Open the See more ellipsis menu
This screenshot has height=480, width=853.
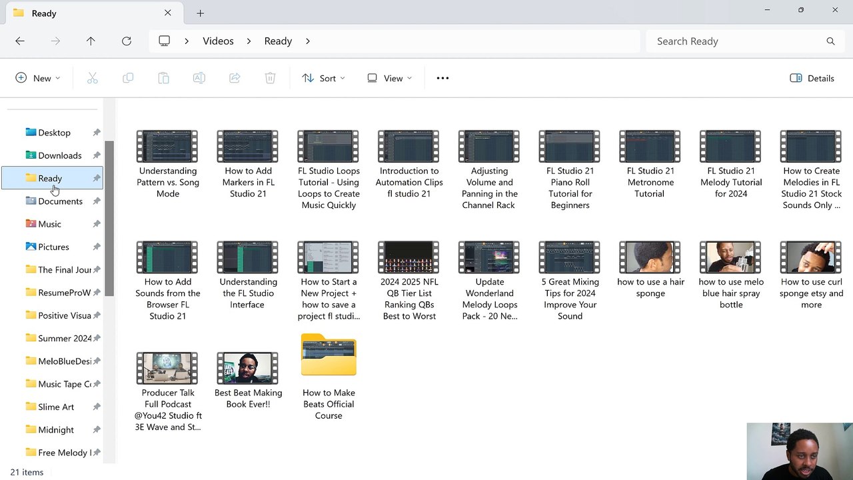(442, 78)
